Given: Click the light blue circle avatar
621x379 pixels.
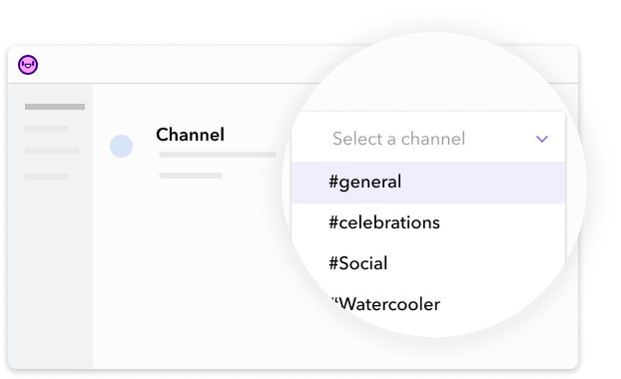Looking at the screenshot, I should coord(121,146).
